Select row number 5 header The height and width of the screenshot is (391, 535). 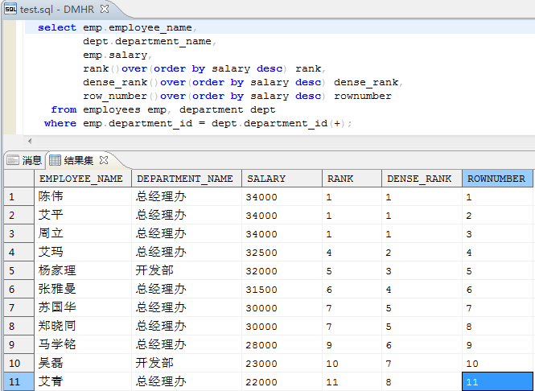(17, 270)
